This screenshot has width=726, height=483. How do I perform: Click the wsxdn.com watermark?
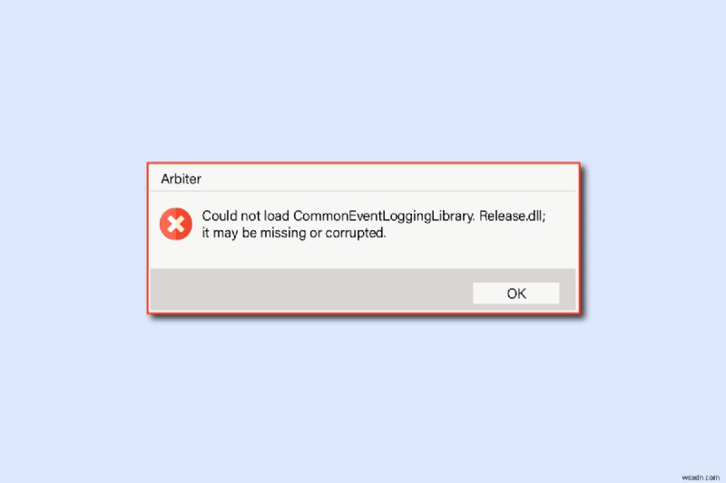[701, 477]
